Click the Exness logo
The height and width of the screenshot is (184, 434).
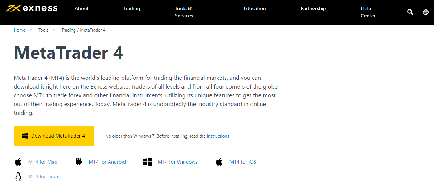click(31, 8)
